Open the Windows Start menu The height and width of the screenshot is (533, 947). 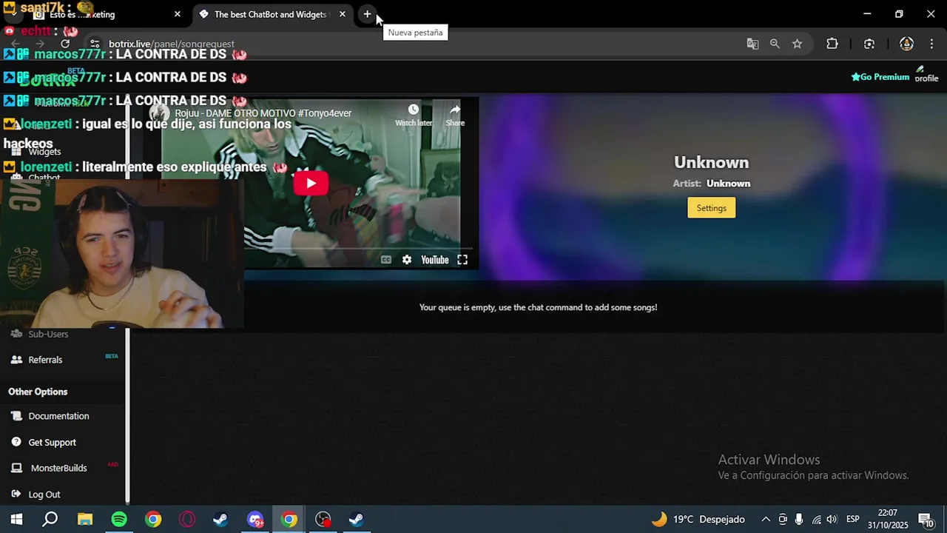click(x=16, y=520)
